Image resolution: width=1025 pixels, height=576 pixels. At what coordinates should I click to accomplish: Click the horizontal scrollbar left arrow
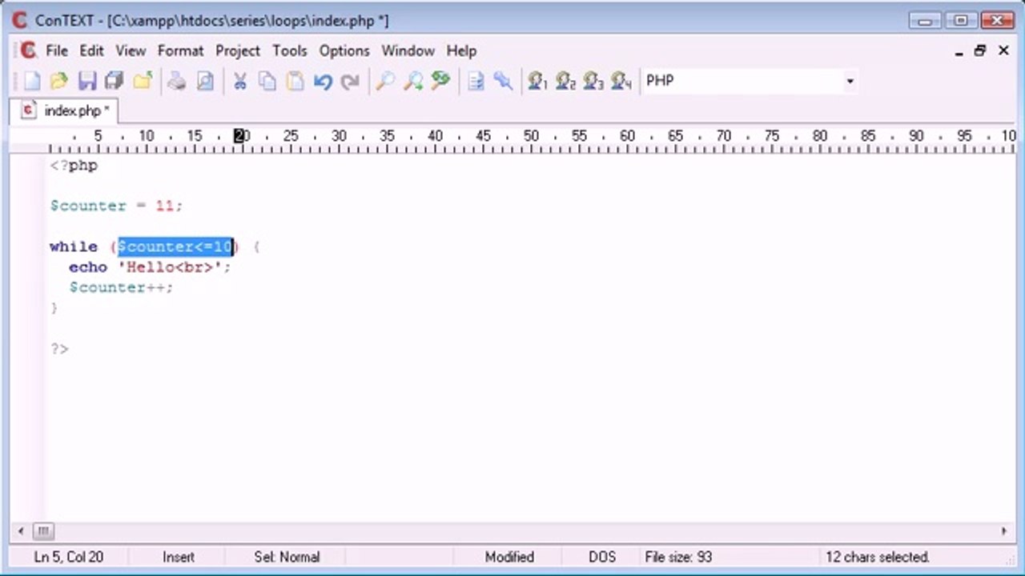click(22, 531)
